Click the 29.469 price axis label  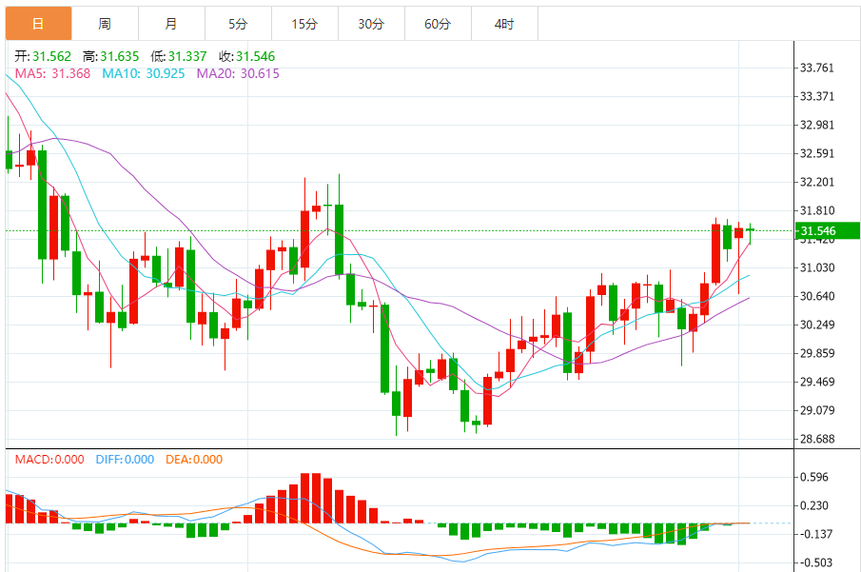[x=816, y=383]
